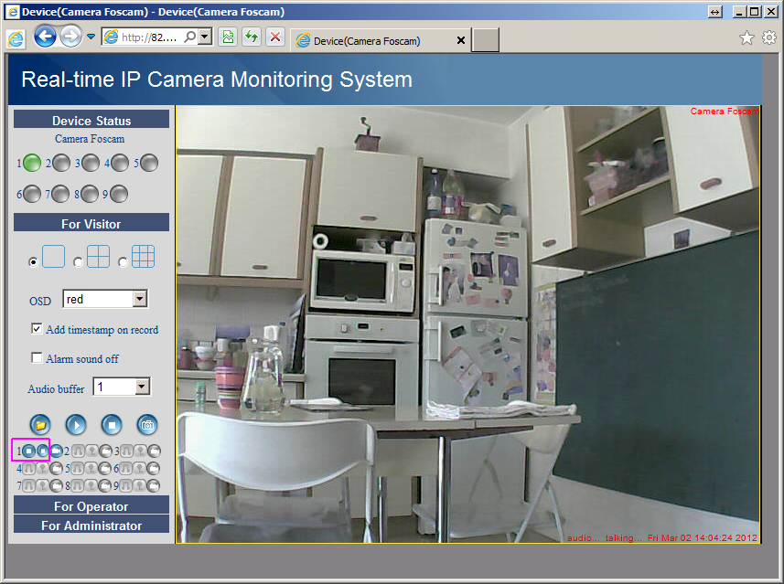The image size is (784, 584).
Task: Click the green device 1 status indicator
Action: (32, 163)
